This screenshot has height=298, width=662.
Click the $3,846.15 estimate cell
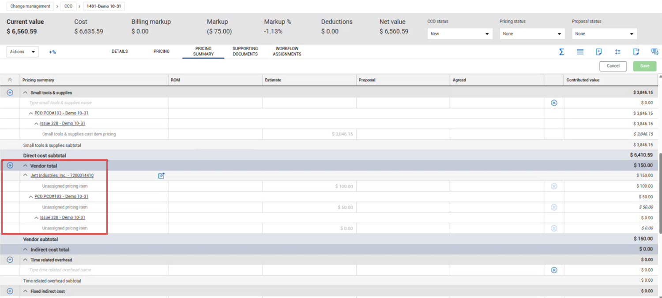pyautogui.click(x=309, y=134)
